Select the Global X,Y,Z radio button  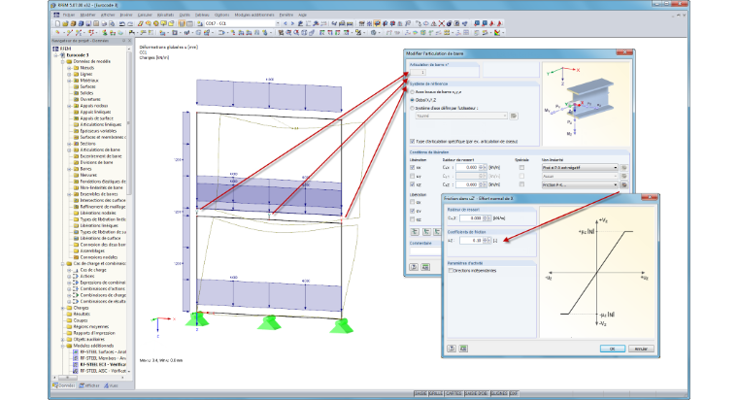pos(413,100)
